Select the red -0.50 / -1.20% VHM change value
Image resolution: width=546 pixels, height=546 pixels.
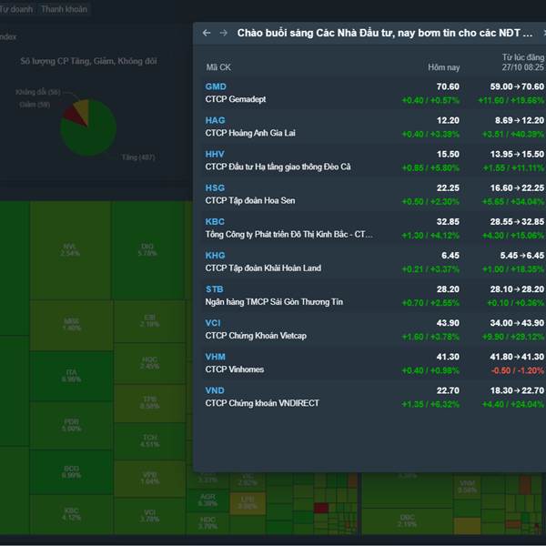click(517, 370)
